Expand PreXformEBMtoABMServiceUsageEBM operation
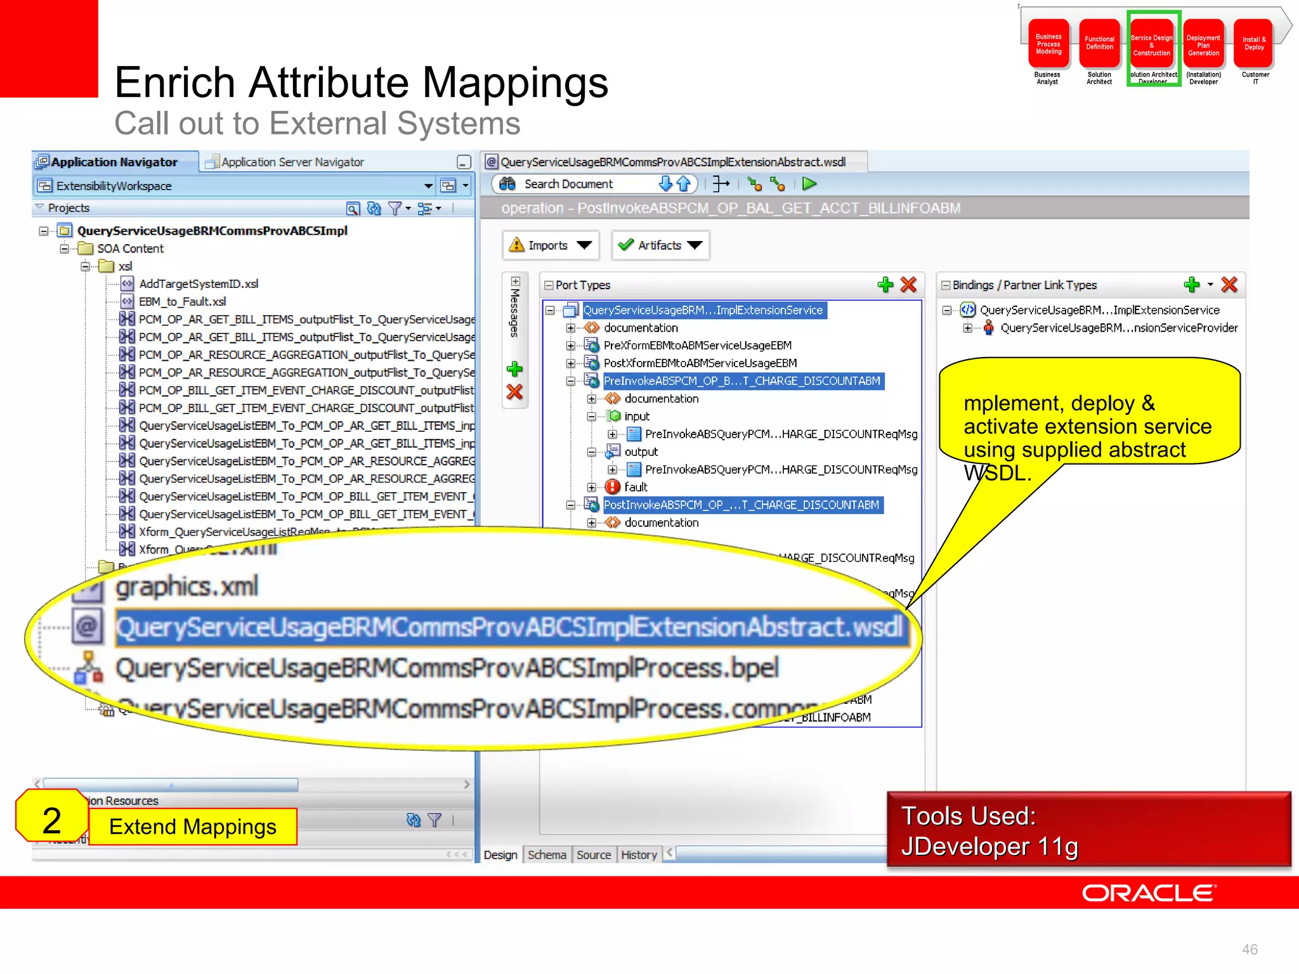 pyautogui.click(x=570, y=346)
